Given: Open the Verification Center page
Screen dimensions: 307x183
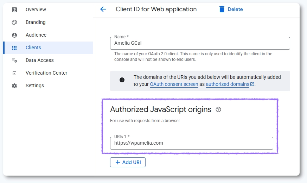Looking at the screenshot, I should point(46,73).
